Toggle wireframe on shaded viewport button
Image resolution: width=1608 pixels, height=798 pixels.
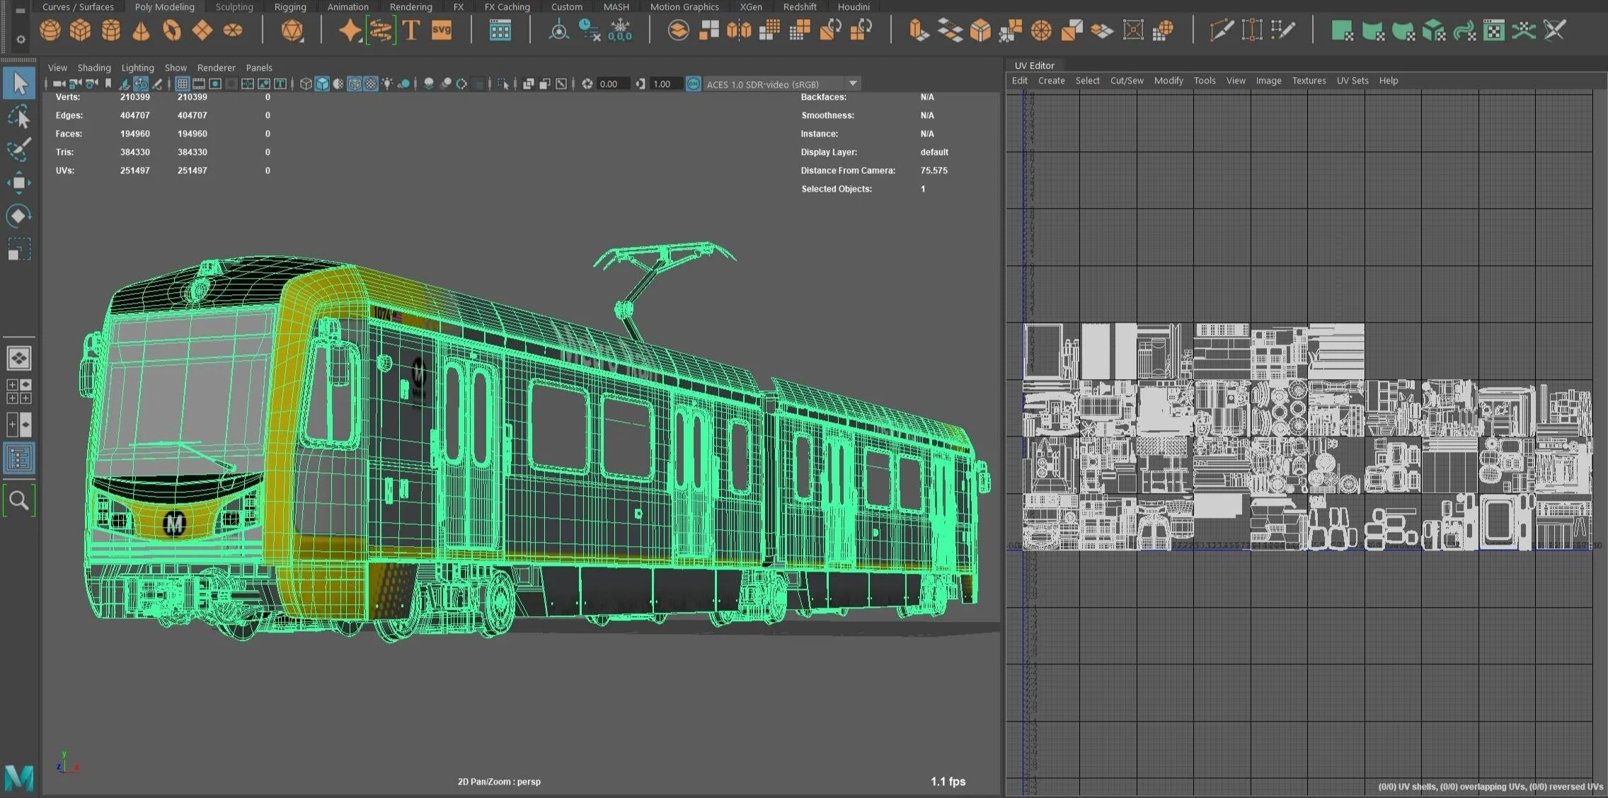[x=355, y=83]
